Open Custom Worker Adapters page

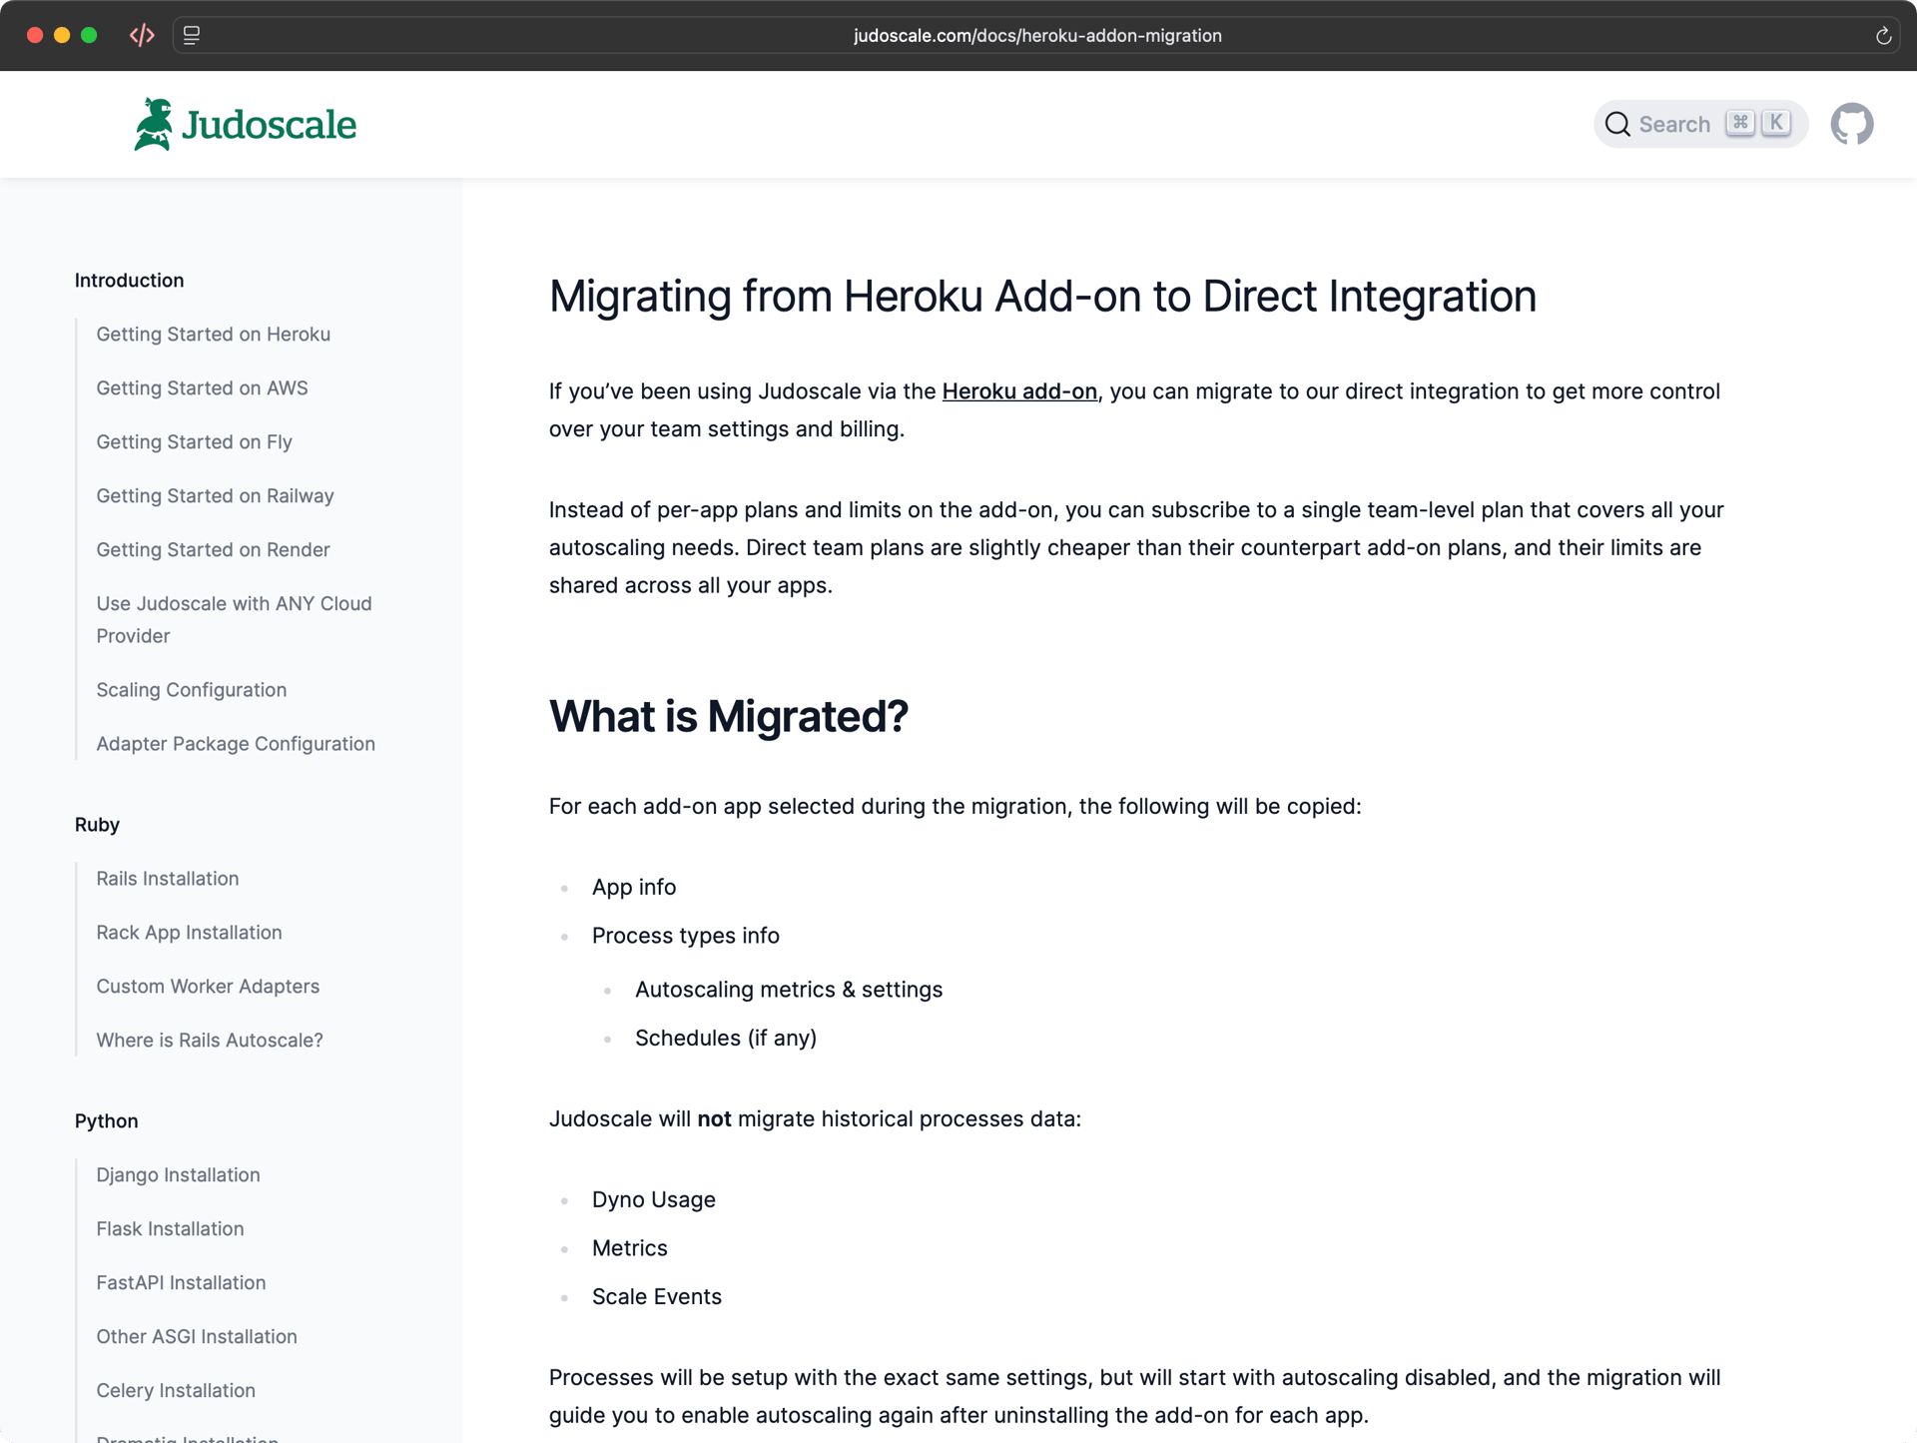[208, 987]
